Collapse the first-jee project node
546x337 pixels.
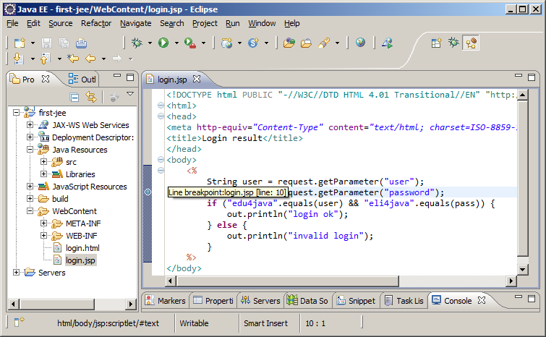pyautogui.click(x=16, y=112)
